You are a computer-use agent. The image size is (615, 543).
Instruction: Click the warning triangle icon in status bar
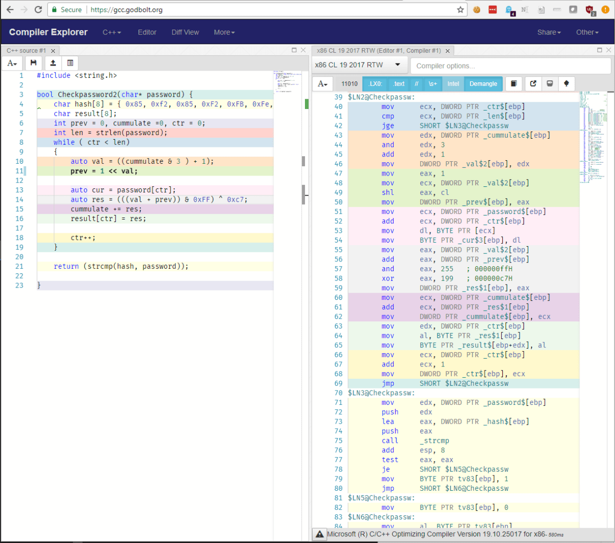click(x=318, y=534)
